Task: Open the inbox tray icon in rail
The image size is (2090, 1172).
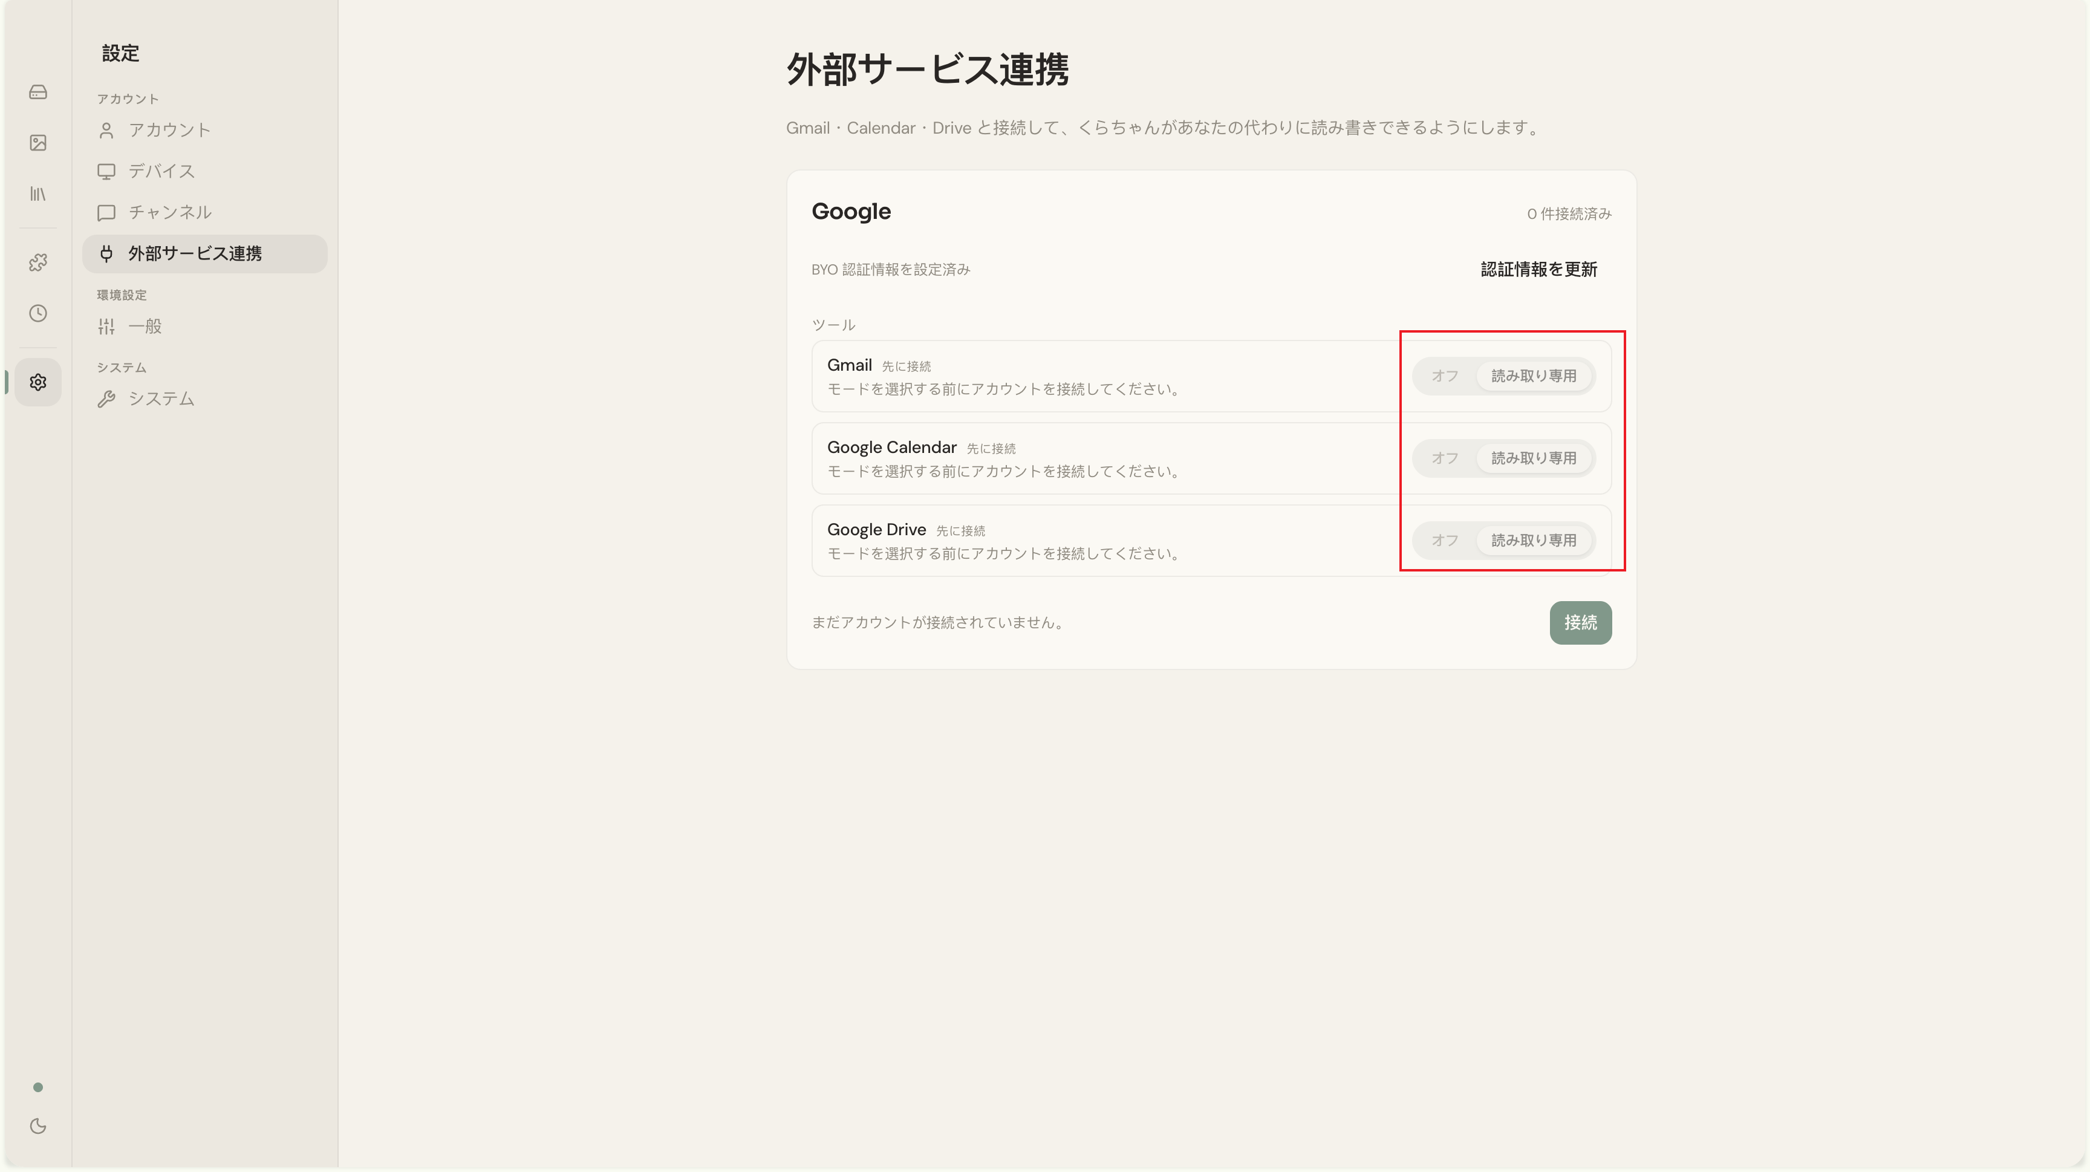Action: pos(38,92)
